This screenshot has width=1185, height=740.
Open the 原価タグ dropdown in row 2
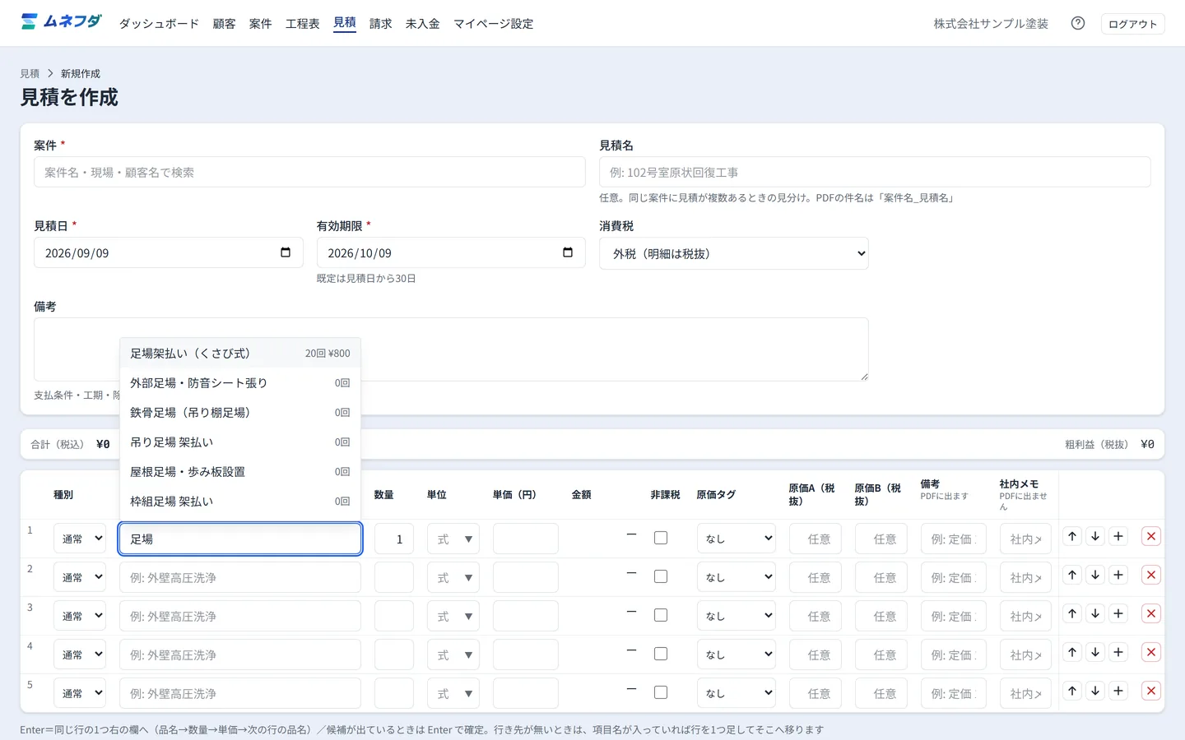(x=737, y=577)
